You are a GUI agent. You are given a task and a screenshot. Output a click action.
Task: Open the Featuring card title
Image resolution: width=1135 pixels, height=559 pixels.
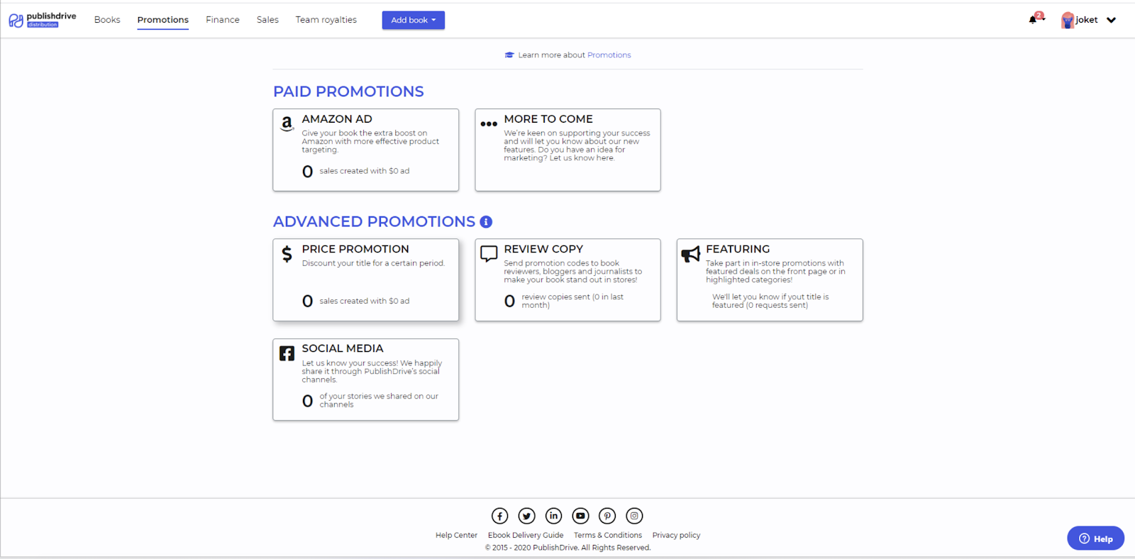[738, 249]
